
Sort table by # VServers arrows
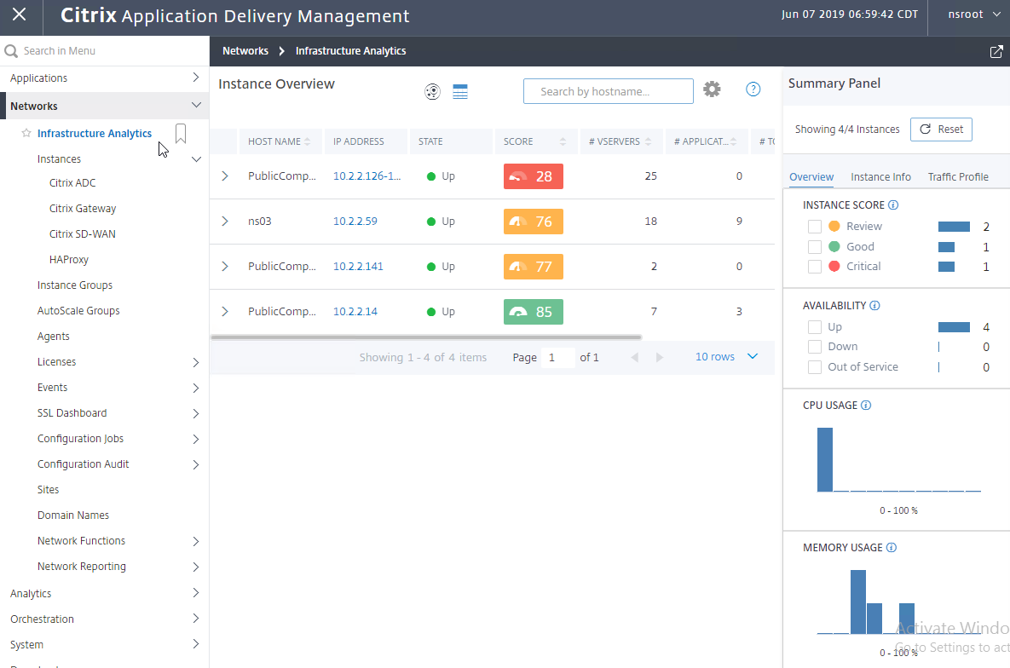(x=648, y=141)
